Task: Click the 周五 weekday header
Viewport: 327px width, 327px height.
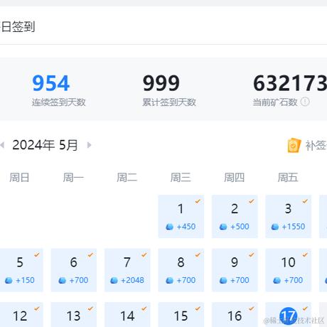Action: [x=288, y=178]
